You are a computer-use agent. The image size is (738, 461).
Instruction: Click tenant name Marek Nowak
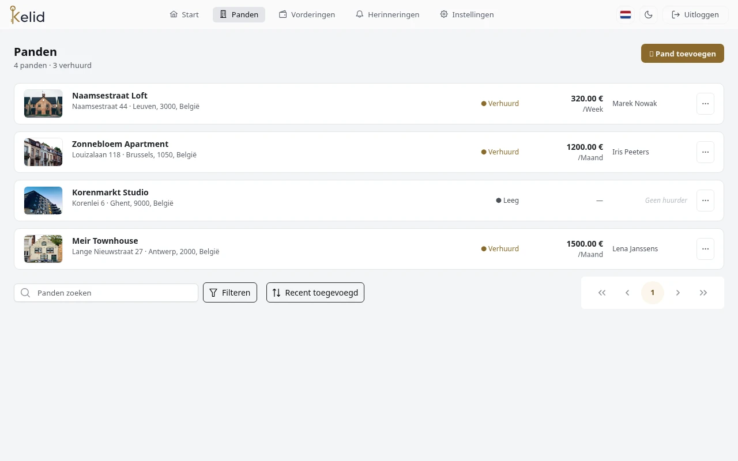click(x=635, y=104)
